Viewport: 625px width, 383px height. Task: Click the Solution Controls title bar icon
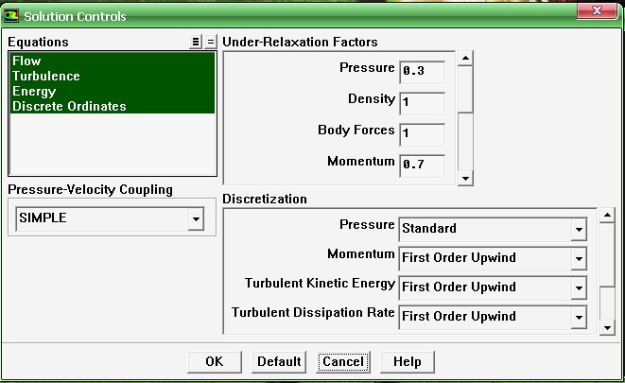point(12,16)
